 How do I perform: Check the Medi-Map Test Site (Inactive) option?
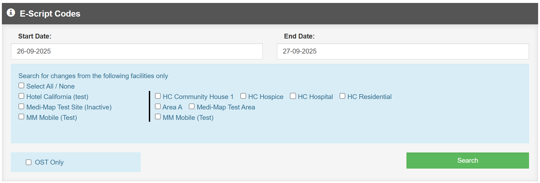click(x=21, y=106)
